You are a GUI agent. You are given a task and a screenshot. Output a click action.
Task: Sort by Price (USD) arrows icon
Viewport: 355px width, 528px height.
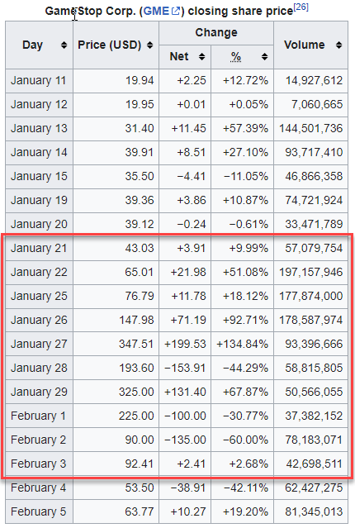click(x=150, y=45)
